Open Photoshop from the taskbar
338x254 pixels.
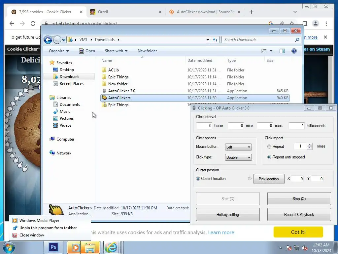pos(53,247)
